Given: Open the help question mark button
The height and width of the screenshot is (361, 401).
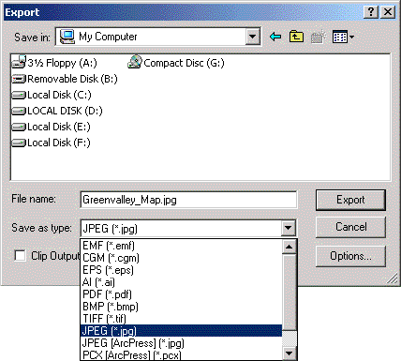Looking at the screenshot, I should point(371,12).
